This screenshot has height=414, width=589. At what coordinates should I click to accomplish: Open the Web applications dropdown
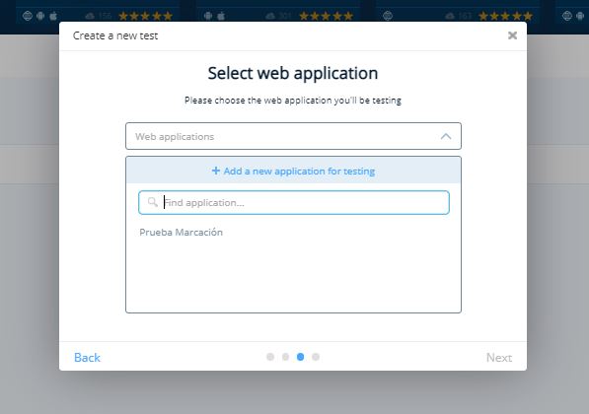(x=293, y=136)
